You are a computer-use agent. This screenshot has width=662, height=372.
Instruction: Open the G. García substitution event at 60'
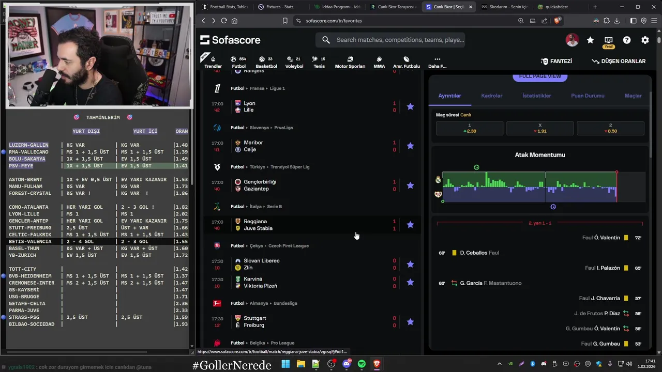480,283
